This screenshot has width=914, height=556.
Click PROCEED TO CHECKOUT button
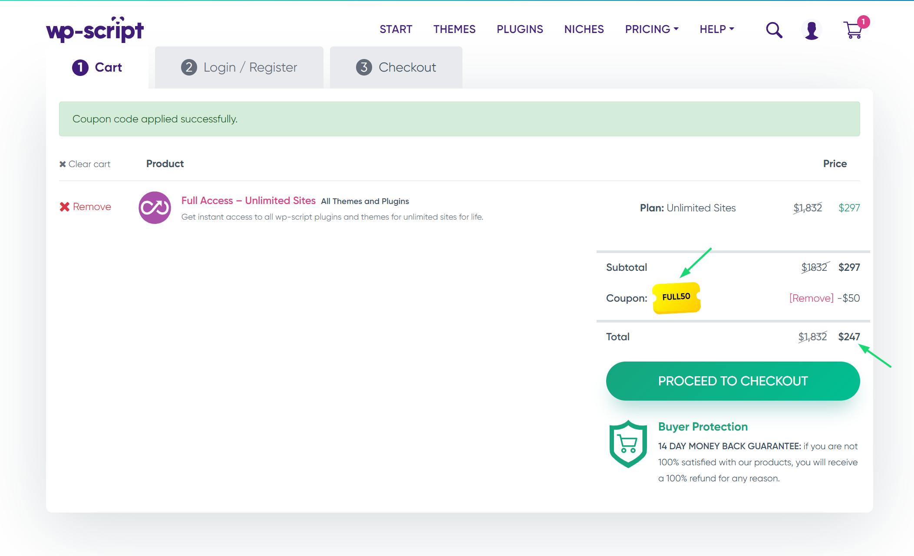click(x=733, y=381)
